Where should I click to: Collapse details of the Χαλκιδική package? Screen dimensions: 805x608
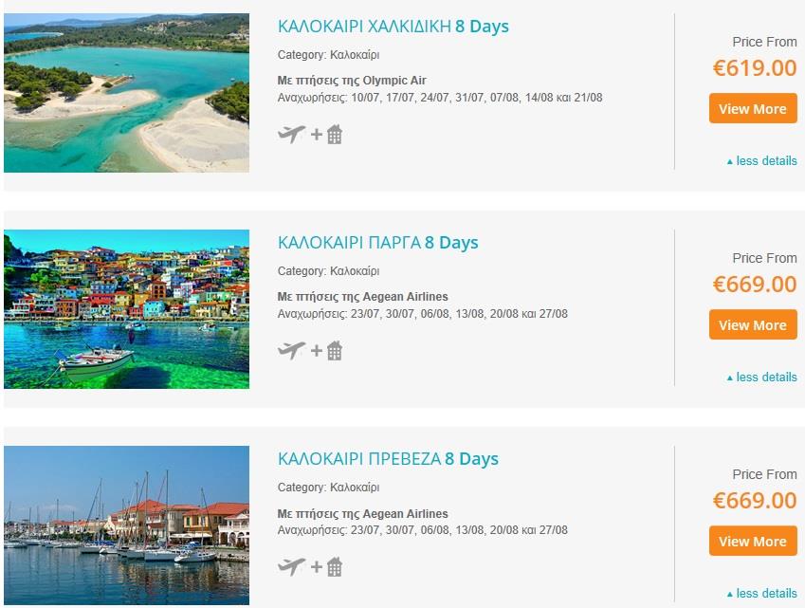[762, 160]
